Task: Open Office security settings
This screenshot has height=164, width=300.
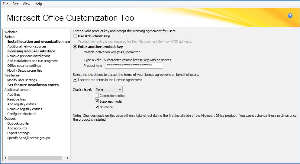Action: click(x=24, y=66)
